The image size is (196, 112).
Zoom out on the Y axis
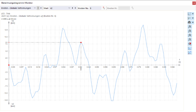[190, 40]
